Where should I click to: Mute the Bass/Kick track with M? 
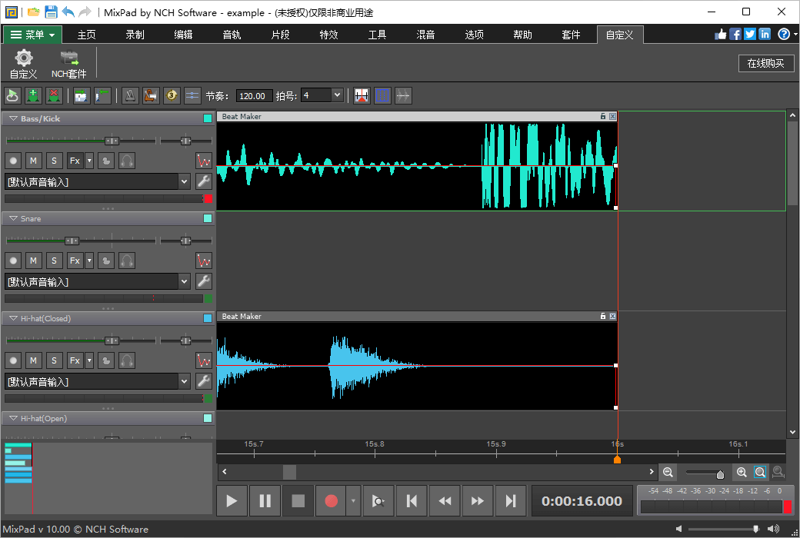34,161
